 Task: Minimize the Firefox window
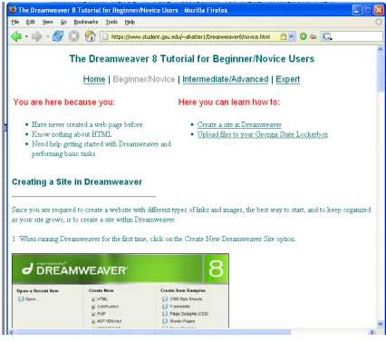tap(357, 10)
